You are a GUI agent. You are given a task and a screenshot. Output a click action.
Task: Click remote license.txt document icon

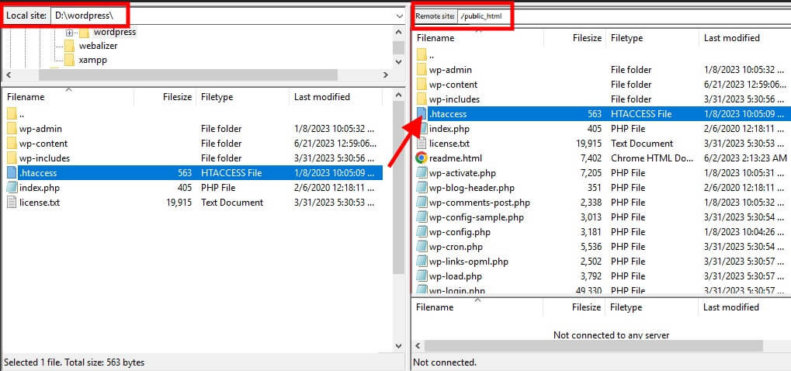[422, 143]
